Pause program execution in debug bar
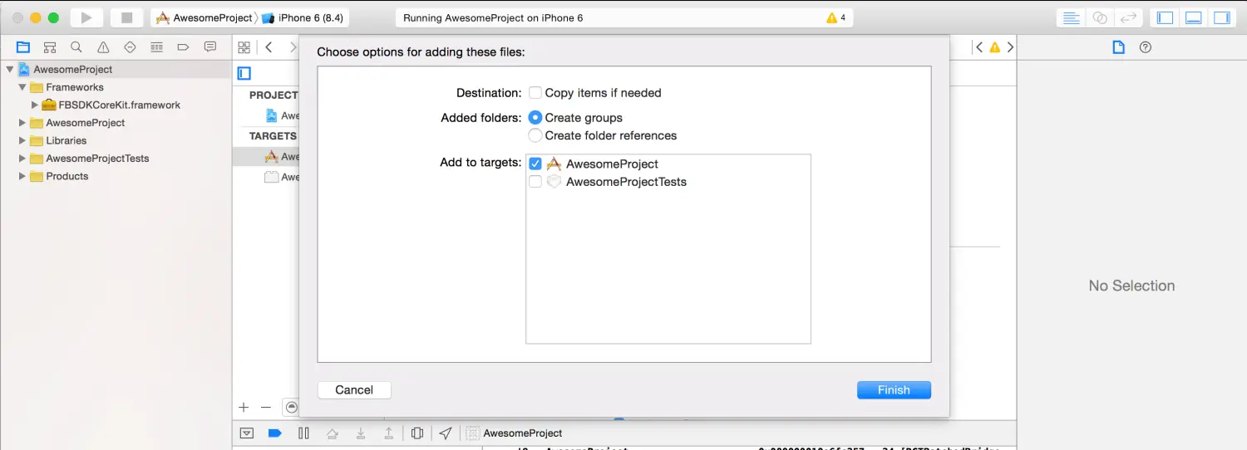 coord(303,433)
